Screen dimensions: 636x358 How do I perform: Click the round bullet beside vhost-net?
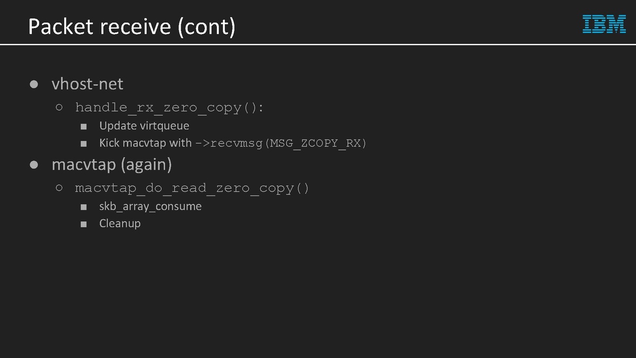[34, 84]
